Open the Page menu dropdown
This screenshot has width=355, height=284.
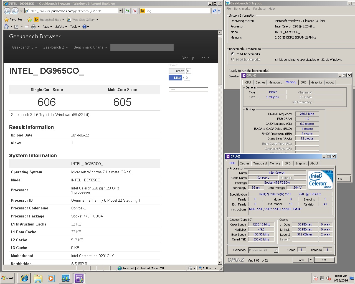47,27
